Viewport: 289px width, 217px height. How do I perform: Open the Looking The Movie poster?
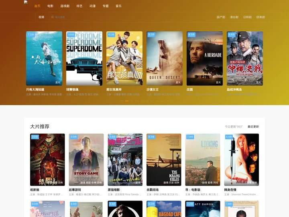203,160
